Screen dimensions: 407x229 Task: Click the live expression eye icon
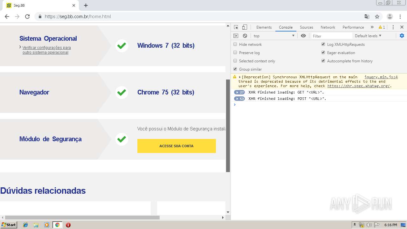[303, 36]
